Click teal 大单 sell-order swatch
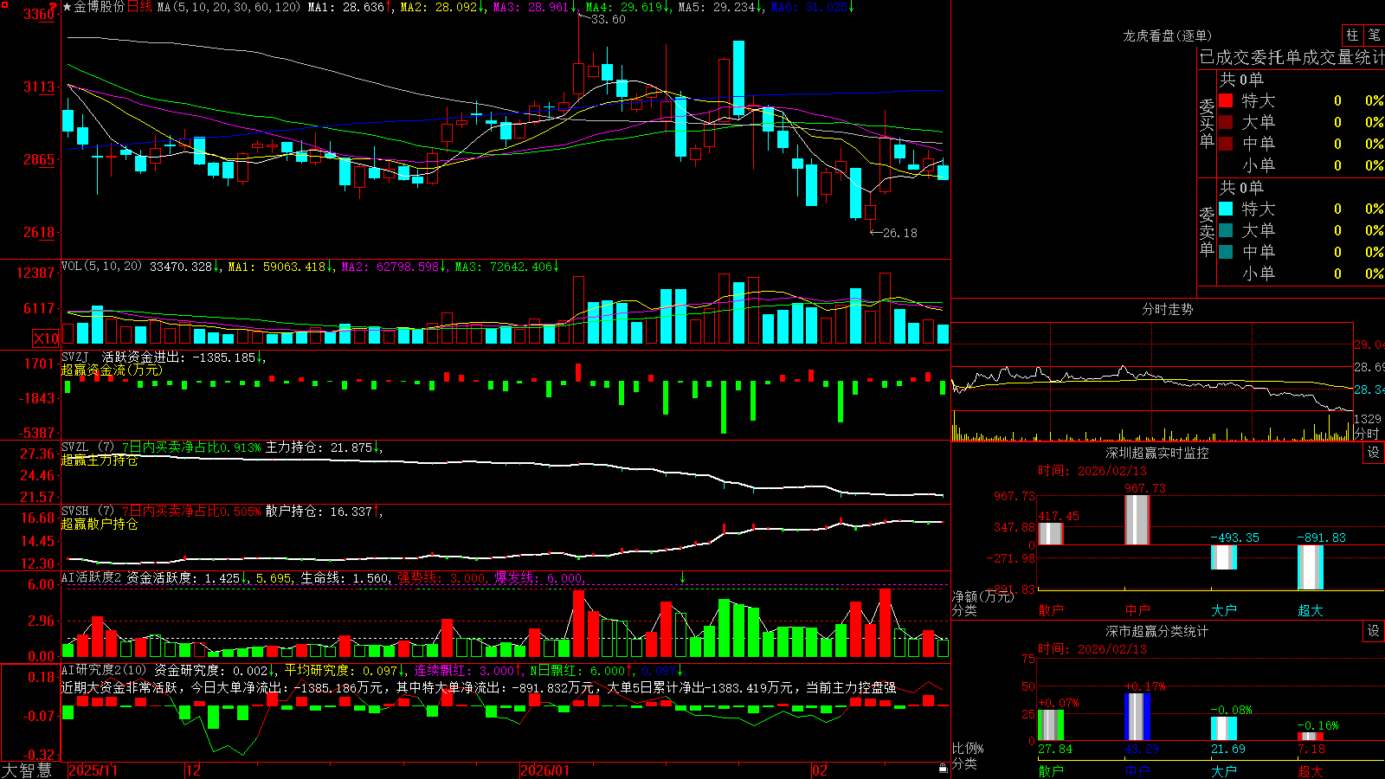The height and width of the screenshot is (779, 1385). [x=1226, y=230]
